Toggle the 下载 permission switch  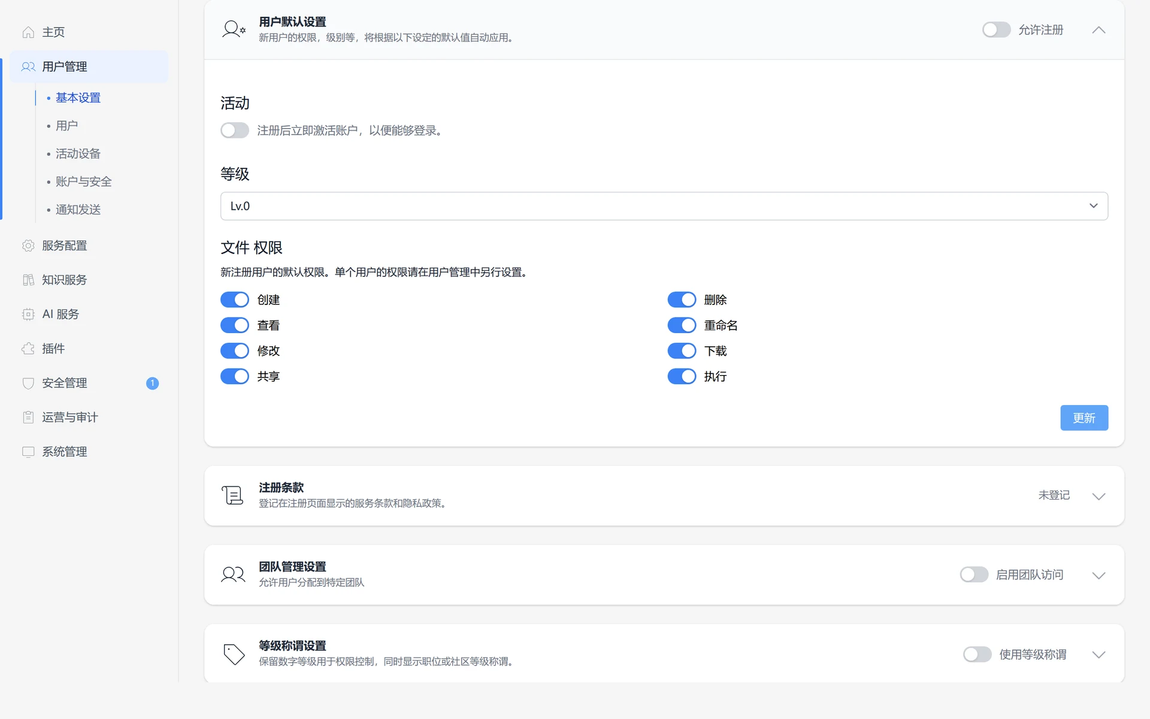pos(682,351)
